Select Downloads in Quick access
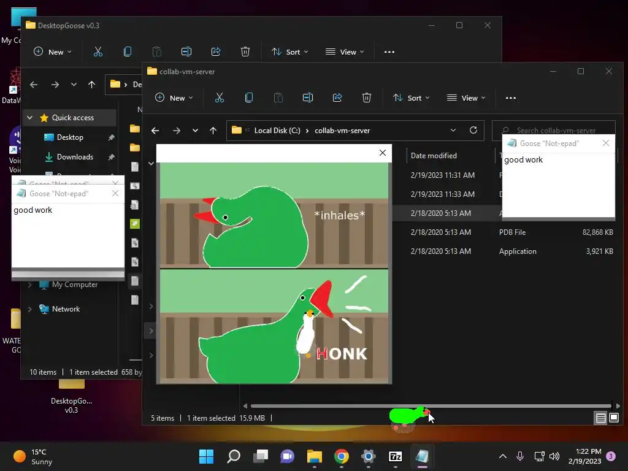This screenshot has width=628, height=471. (x=74, y=157)
